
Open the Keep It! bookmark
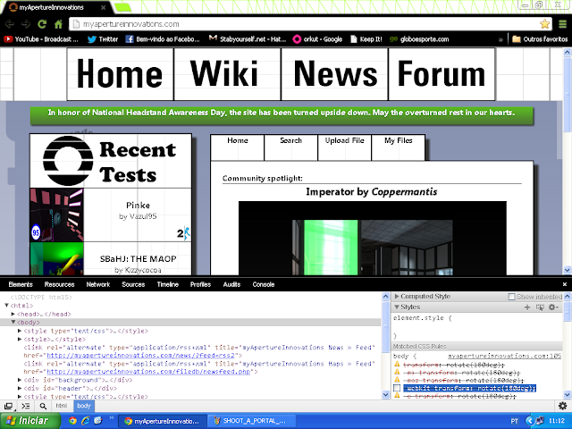[x=366, y=39]
